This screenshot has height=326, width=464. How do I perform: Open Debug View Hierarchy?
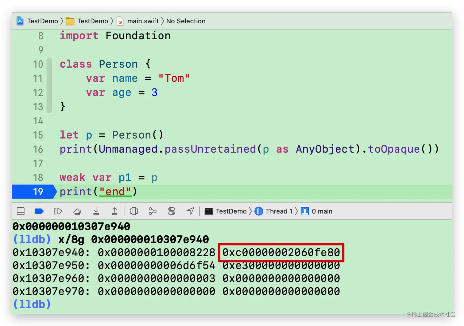pyautogui.click(x=134, y=211)
